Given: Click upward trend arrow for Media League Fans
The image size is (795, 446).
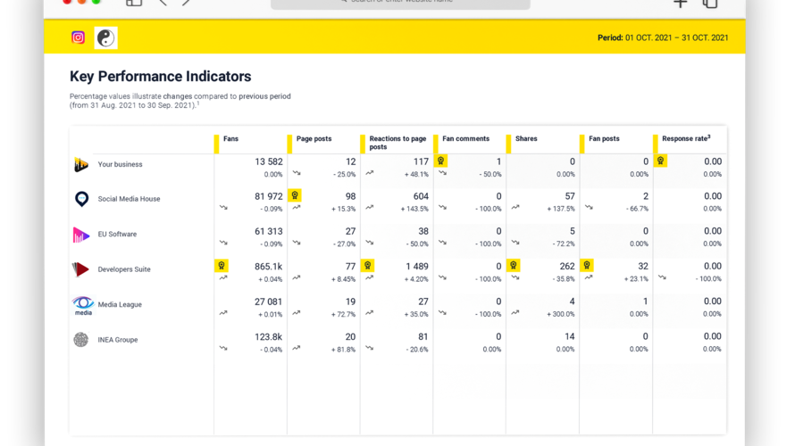Looking at the screenshot, I should pos(223,313).
